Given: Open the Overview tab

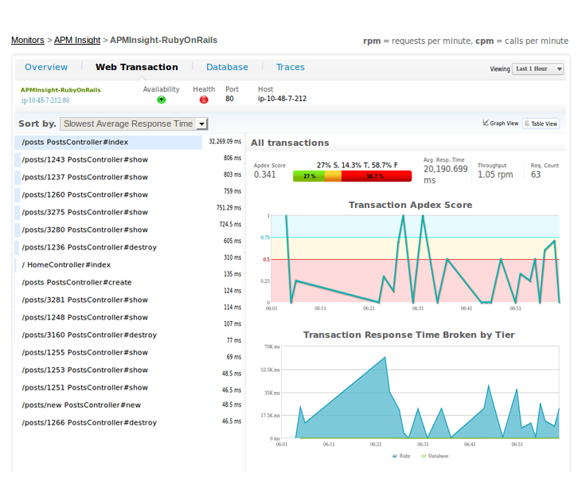Looking at the screenshot, I should click(x=46, y=67).
